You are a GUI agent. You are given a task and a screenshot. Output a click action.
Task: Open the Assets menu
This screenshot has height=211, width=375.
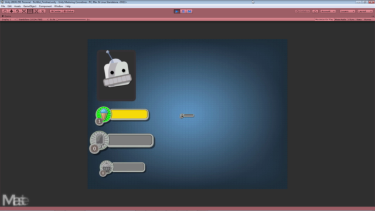17,6
